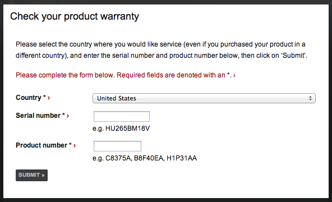Click the instruction paragraph about selecting country
The width and height of the screenshot is (332, 202).
[x=162, y=50]
